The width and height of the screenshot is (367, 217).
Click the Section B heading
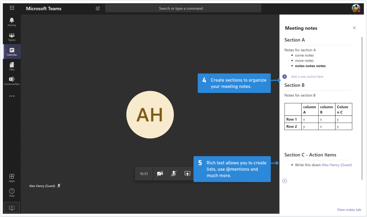click(295, 85)
